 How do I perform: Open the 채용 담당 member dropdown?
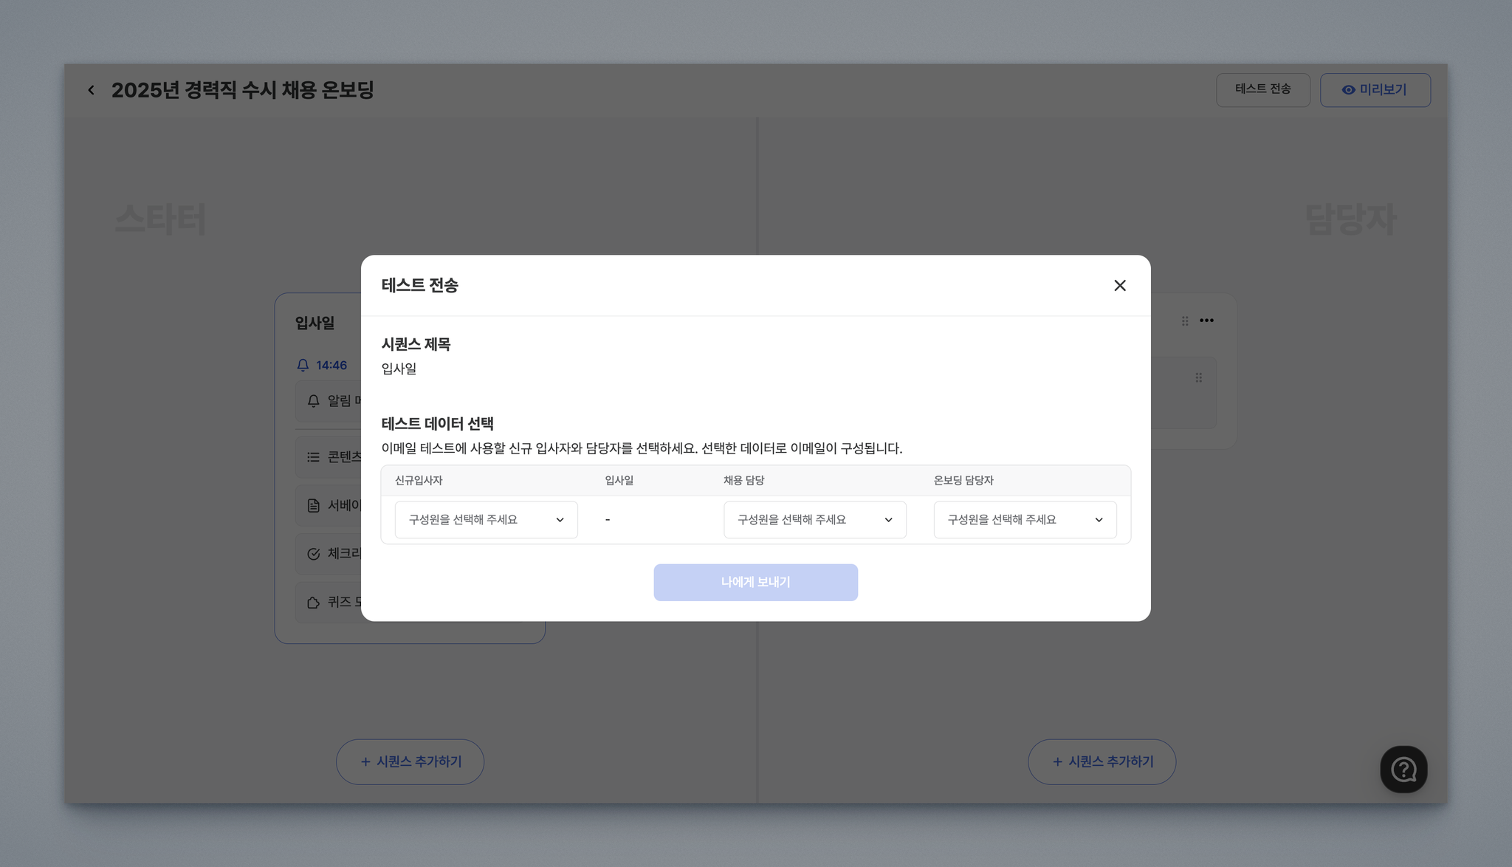pos(814,520)
